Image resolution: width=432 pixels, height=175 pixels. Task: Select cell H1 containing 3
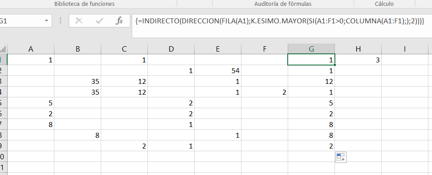point(358,60)
